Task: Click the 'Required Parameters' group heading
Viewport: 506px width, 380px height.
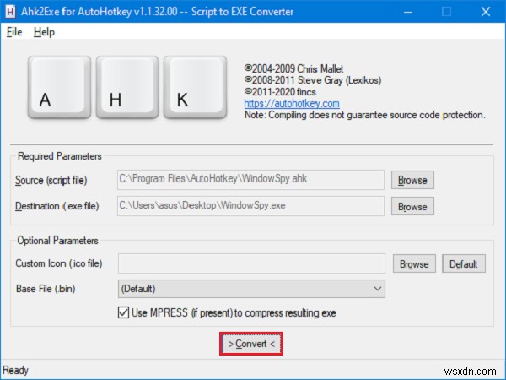Action: [x=59, y=156]
